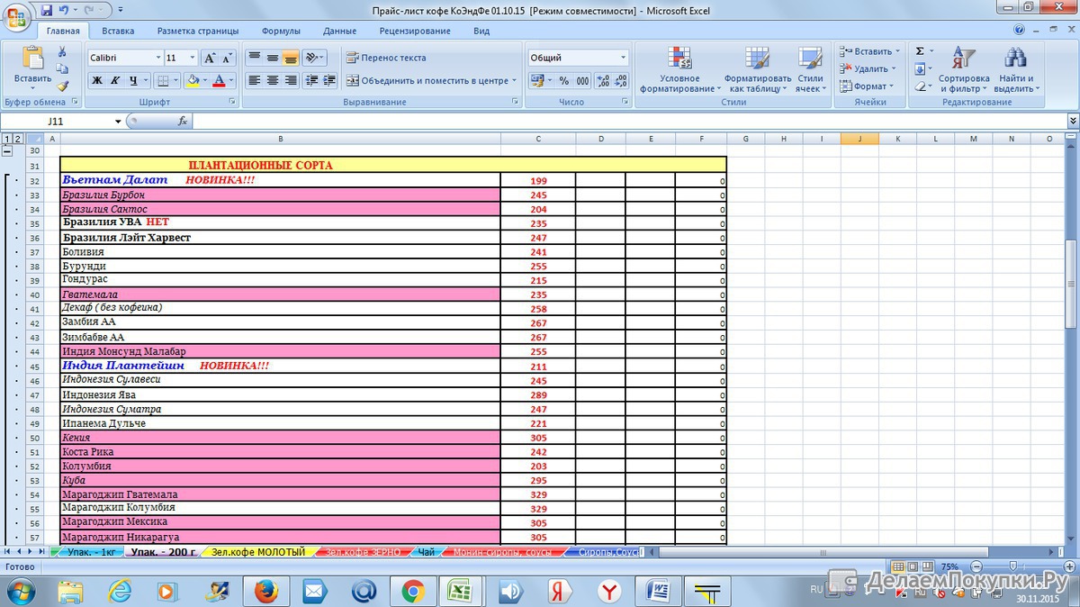Open Стили ячеек cell styles

click(810, 68)
